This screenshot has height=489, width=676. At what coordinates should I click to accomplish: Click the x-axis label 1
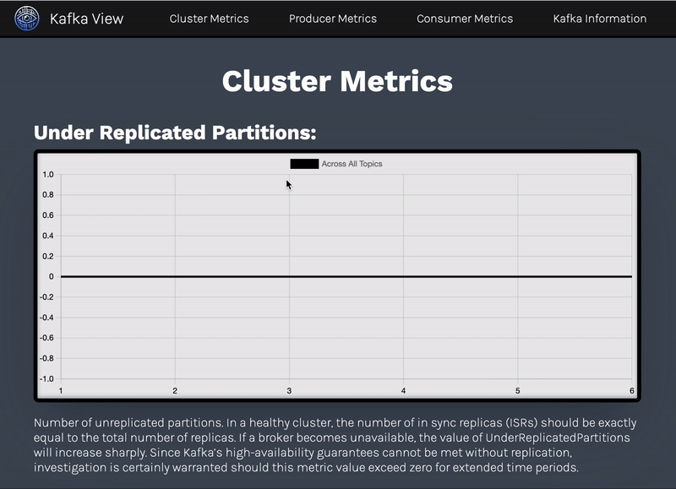61,391
